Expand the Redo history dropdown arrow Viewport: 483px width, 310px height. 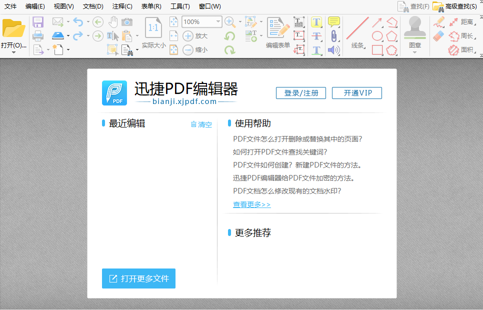[88, 35]
